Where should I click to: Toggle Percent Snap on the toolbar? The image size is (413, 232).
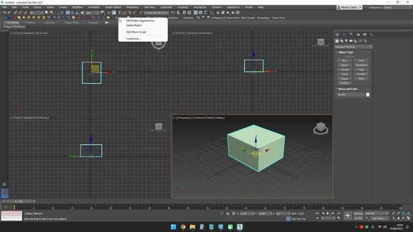point(130,12)
